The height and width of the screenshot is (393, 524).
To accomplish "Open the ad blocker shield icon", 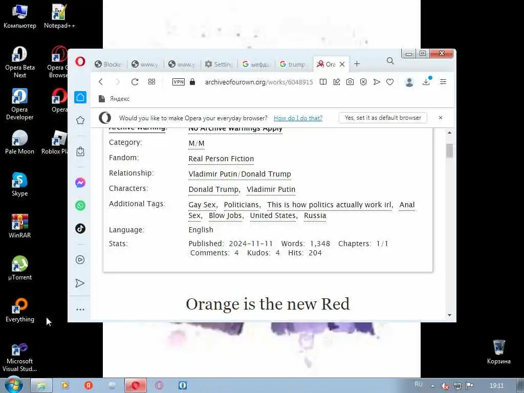I will coord(363,82).
